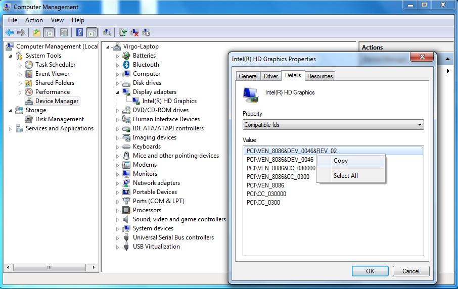
Task: Close the Intel(R) HD Graphics Properties dialog
Action: 422,57
